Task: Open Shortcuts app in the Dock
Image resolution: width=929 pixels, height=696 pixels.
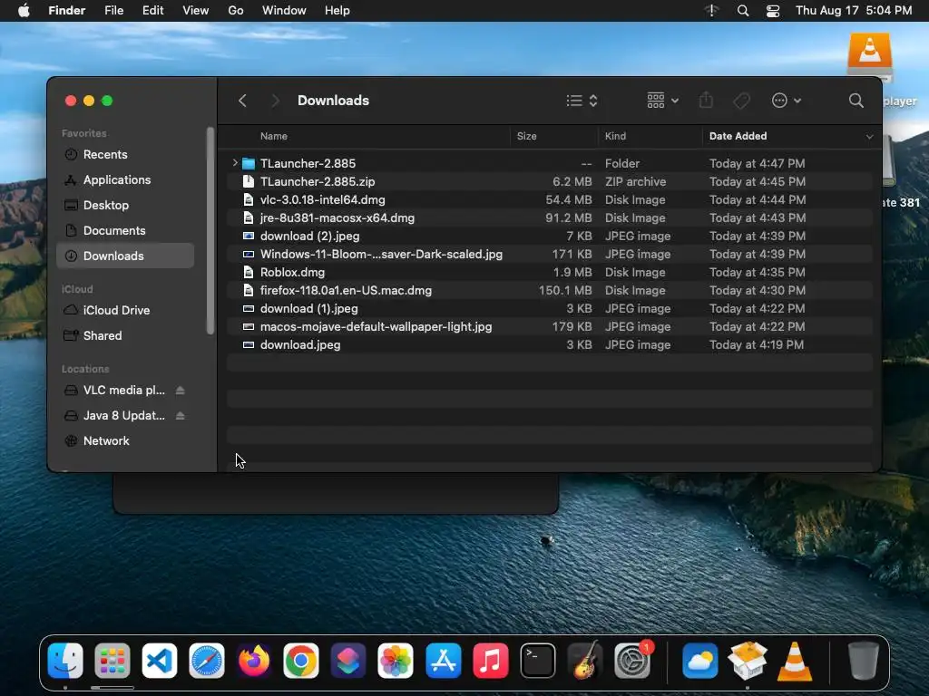Action: pos(348,661)
